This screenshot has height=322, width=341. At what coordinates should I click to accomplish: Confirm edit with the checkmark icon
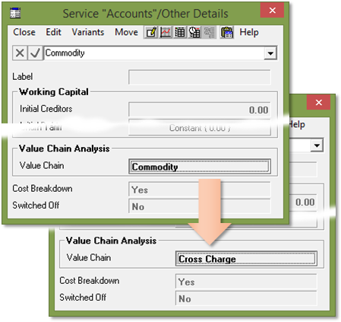[35, 53]
